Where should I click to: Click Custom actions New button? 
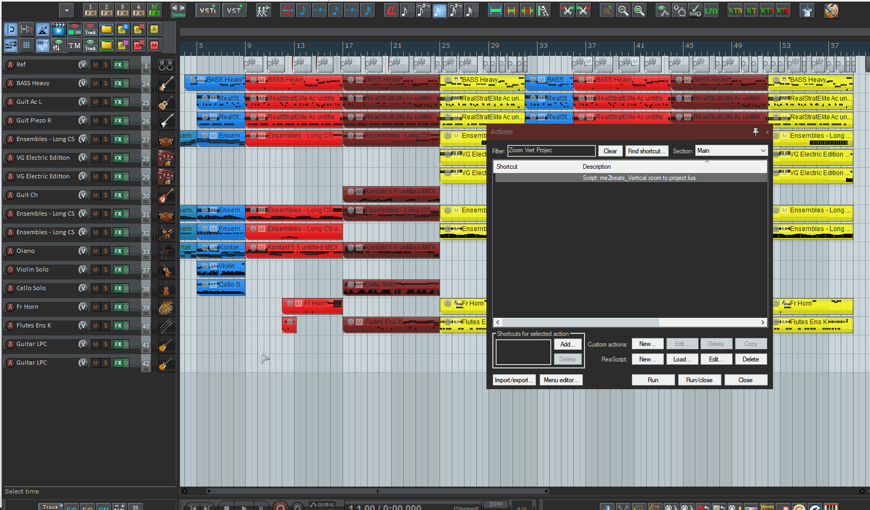point(648,344)
